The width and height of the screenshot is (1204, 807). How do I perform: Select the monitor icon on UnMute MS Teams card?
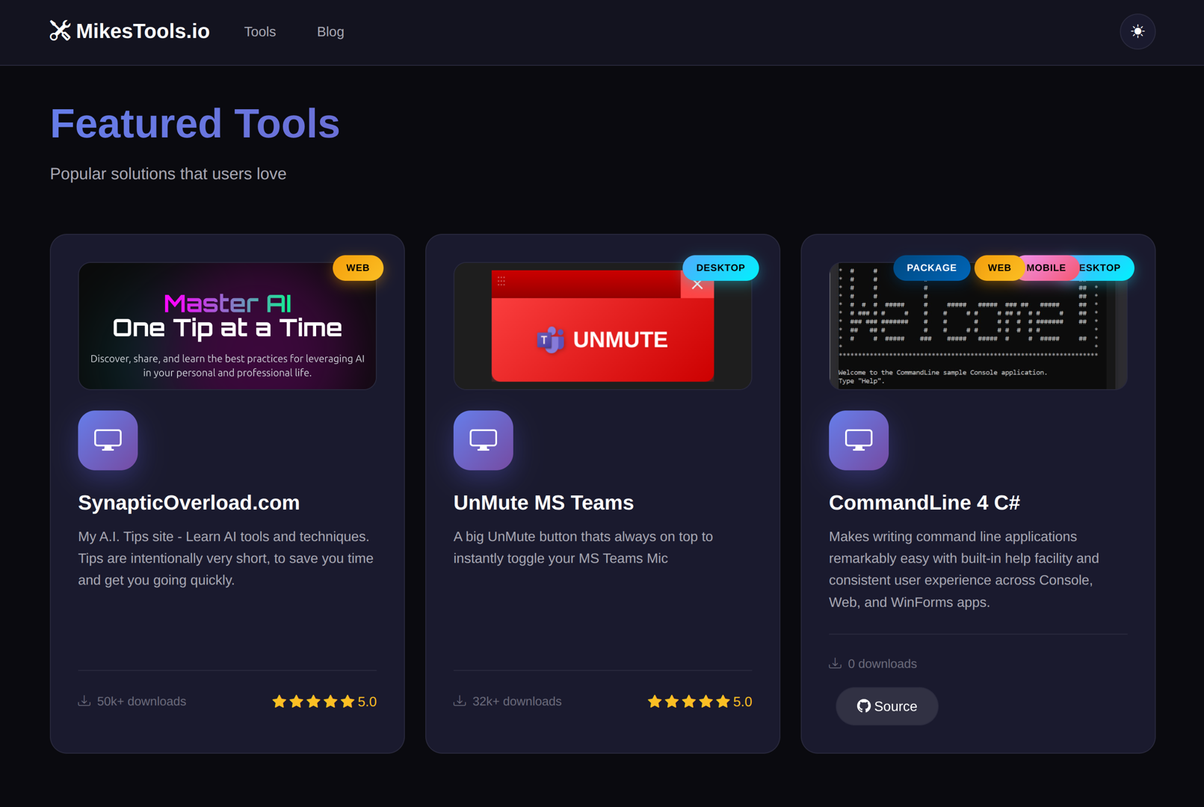click(483, 440)
